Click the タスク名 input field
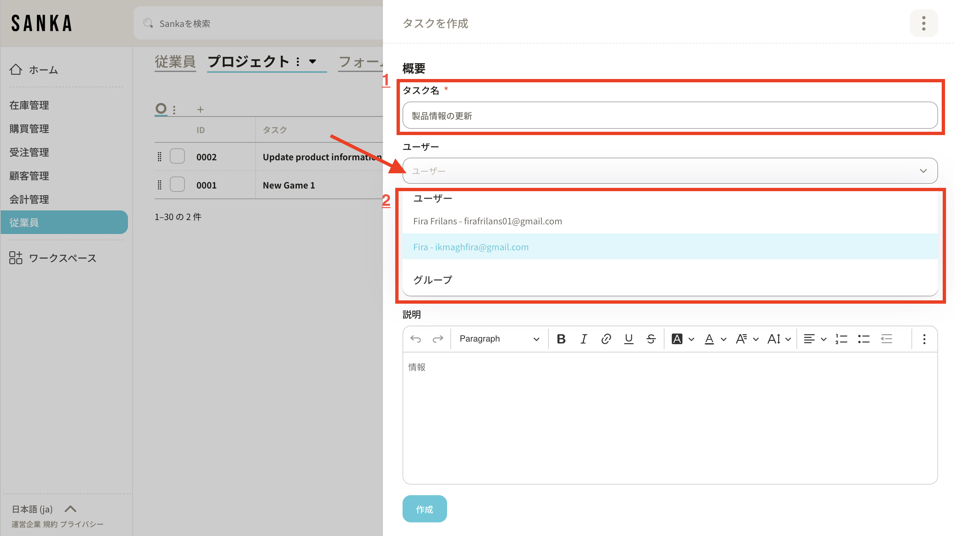The image size is (955, 536). point(669,115)
